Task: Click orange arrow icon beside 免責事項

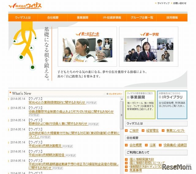Action: point(126,170)
